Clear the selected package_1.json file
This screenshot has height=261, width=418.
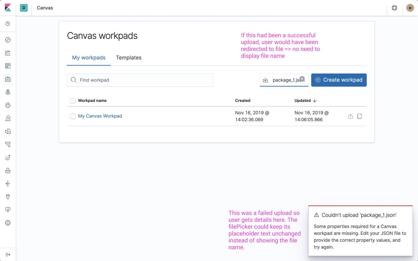[302, 79]
